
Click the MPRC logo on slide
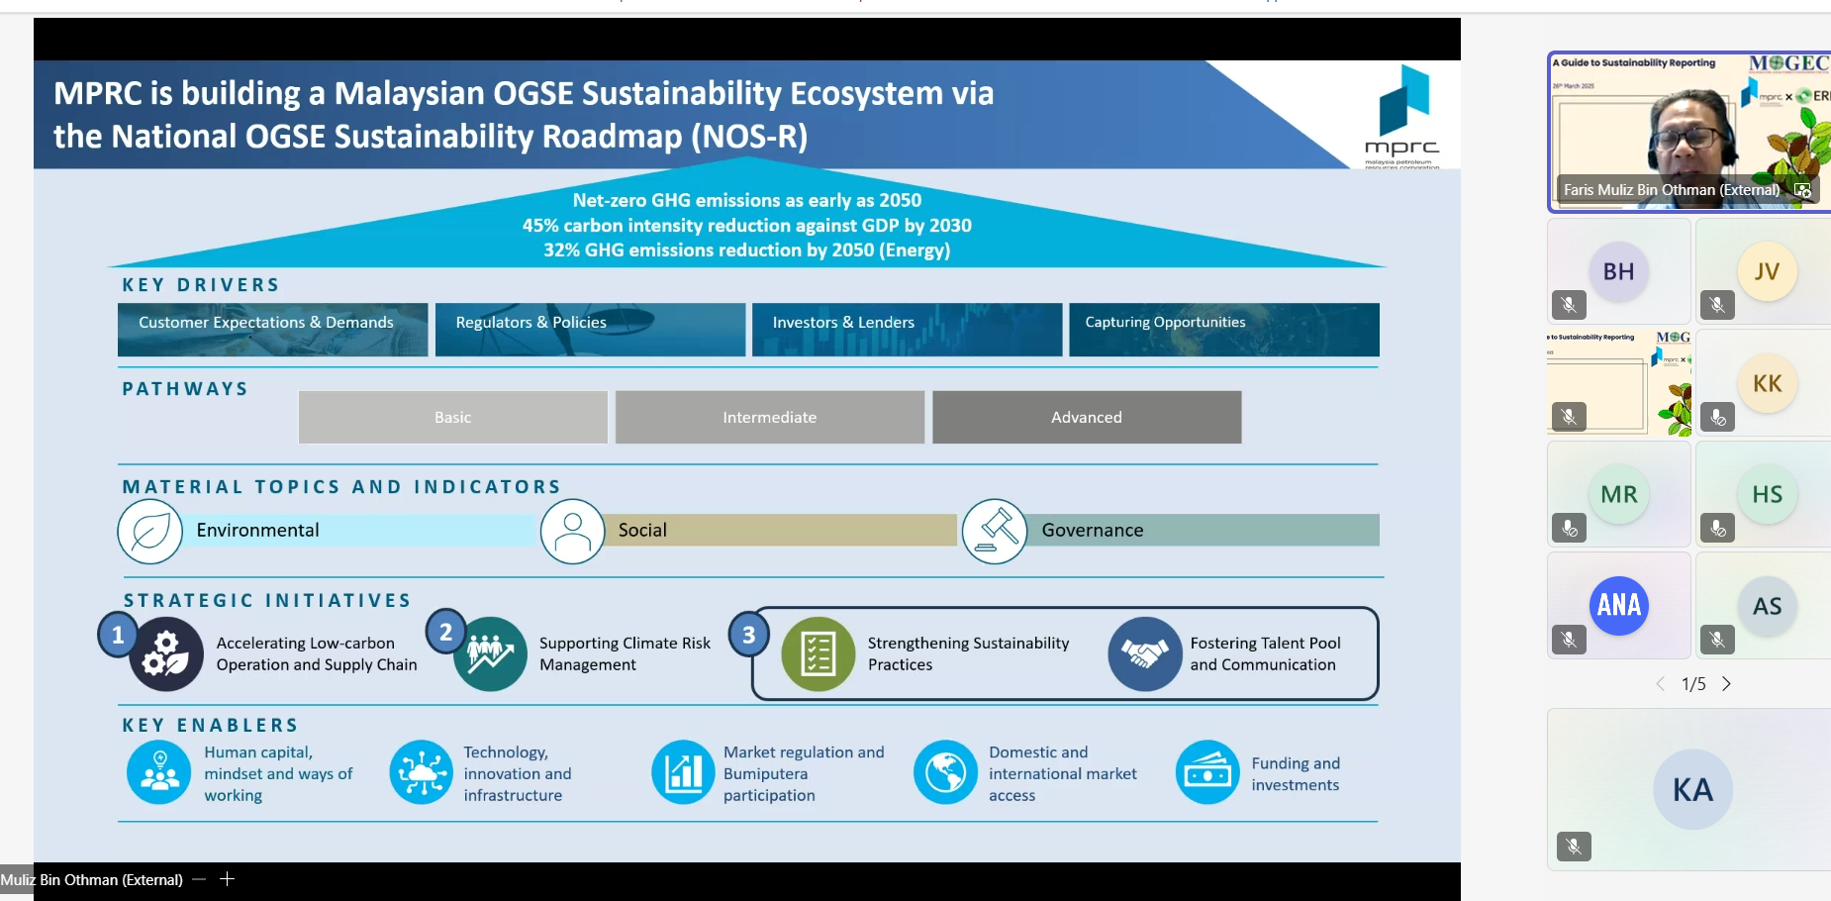click(x=1402, y=117)
